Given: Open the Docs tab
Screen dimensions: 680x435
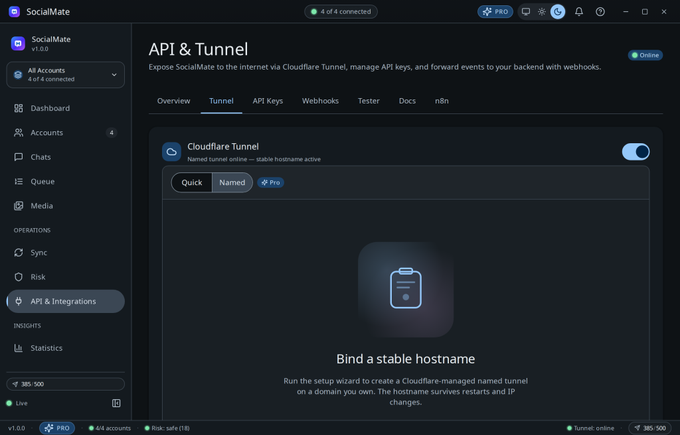Looking at the screenshot, I should click(x=407, y=101).
